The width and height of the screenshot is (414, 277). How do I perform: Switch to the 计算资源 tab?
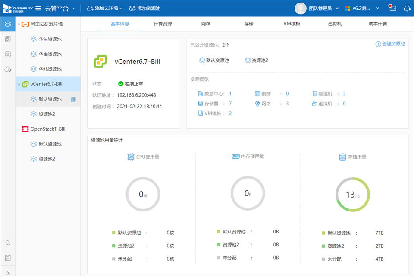[163, 24]
